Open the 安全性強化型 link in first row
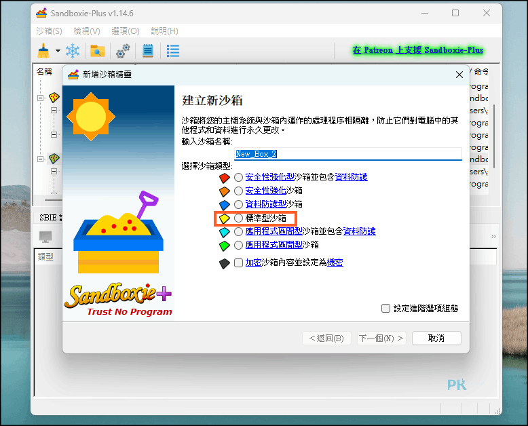Screen dimensions: 528x426 [x=269, y=177]
